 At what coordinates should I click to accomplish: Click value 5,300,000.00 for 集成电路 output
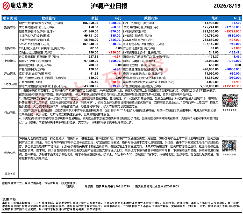coord(209,86)
